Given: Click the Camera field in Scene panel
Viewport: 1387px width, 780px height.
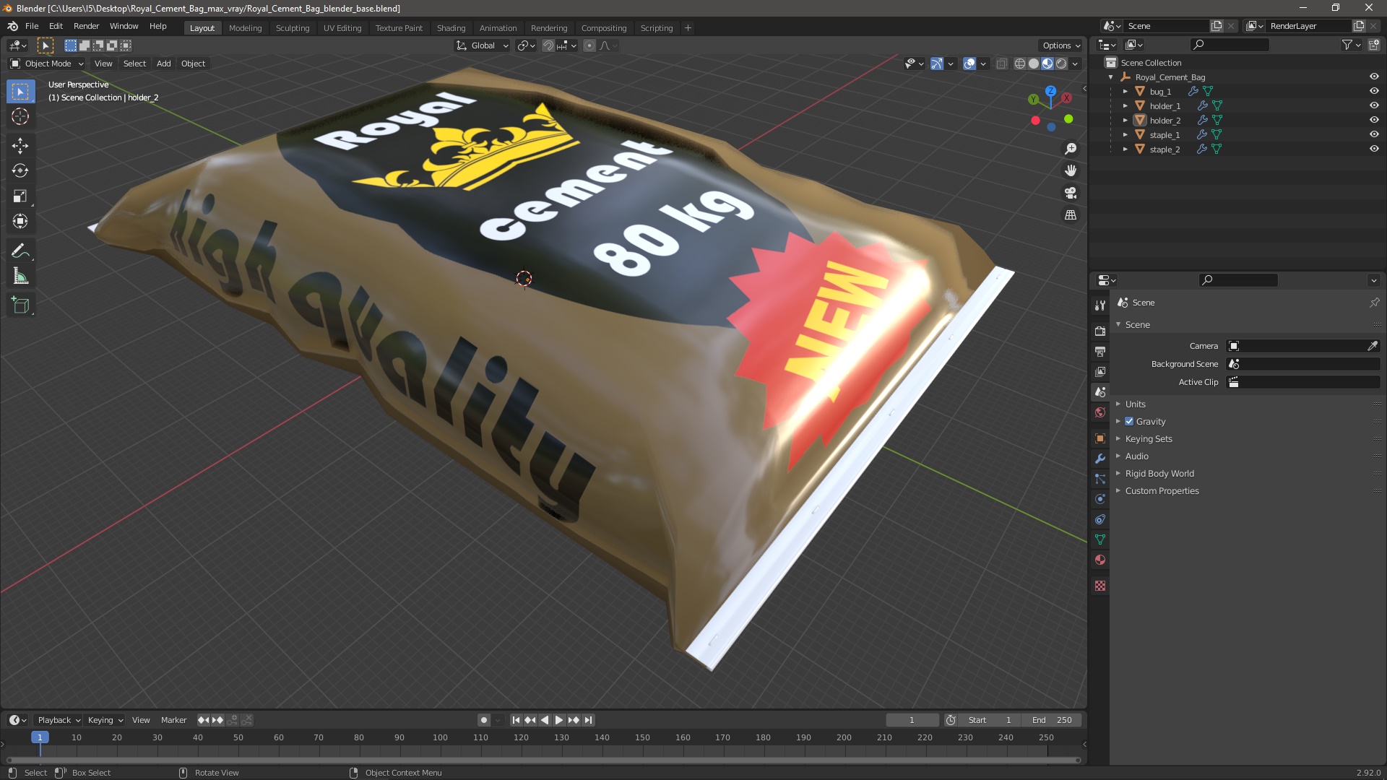Looking at the screenshot, I should pyautogui.click(x=1303, y=346).
